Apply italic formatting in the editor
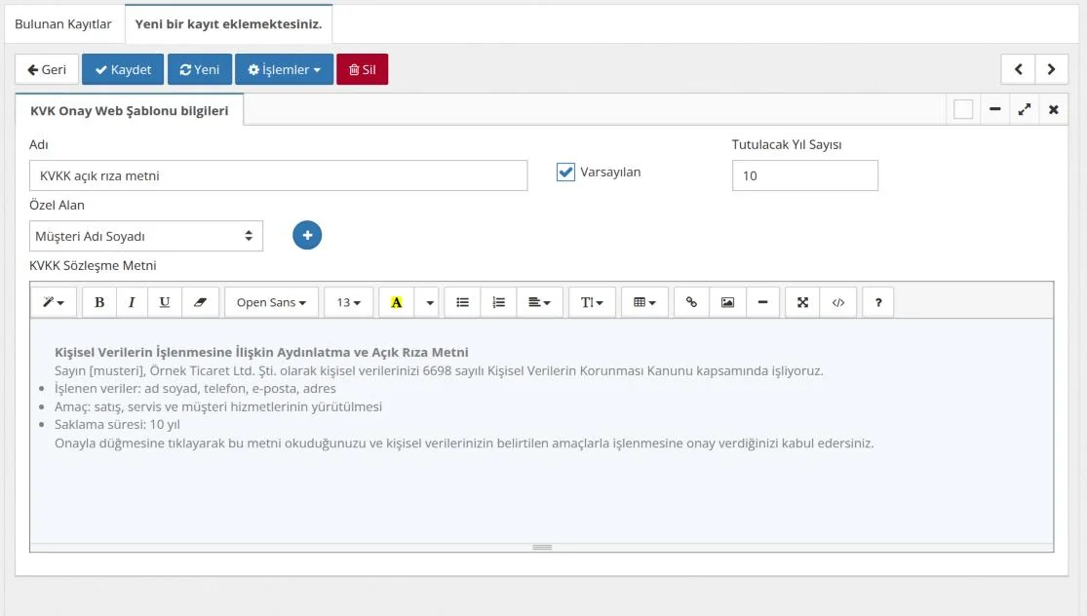Screen dimensions: 1087x616 tap(132, 302)
